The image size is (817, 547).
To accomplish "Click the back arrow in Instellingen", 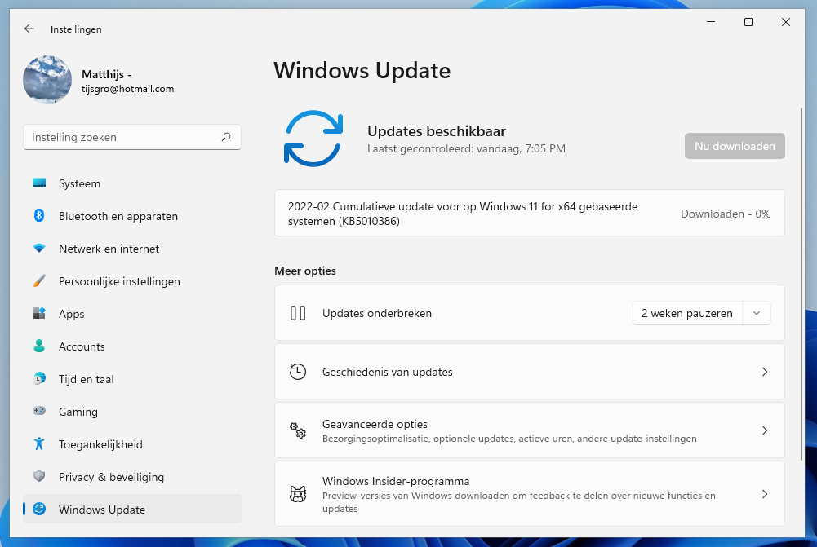I will click(x=29, y=29).
